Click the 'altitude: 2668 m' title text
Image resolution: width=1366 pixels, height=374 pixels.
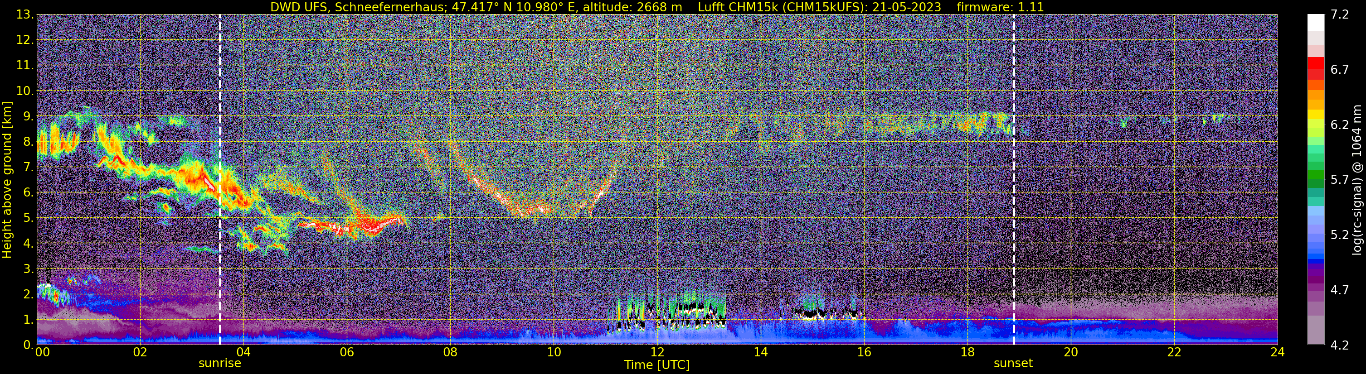pos(632,7)
